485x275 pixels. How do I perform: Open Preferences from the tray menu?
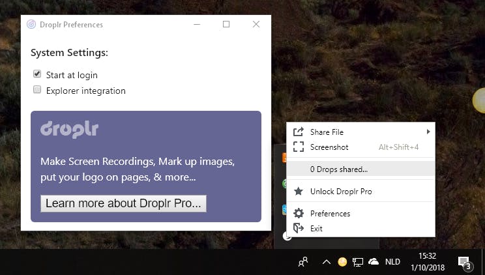coord(360,214)
